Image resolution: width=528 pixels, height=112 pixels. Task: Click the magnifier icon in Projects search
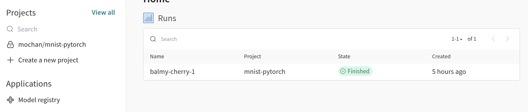(10, 29)
